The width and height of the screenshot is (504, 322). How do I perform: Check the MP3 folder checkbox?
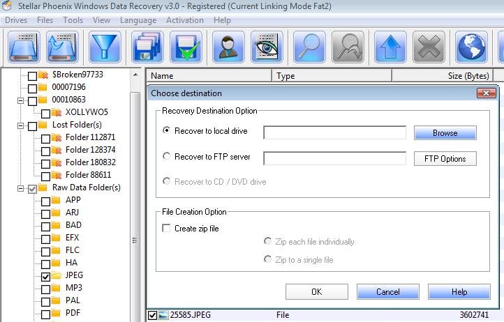tap(45, 289)
